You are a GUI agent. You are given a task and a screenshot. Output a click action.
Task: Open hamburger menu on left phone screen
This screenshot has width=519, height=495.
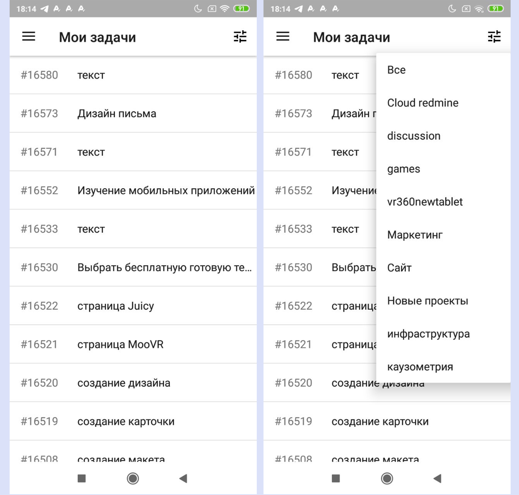(28, 37)
